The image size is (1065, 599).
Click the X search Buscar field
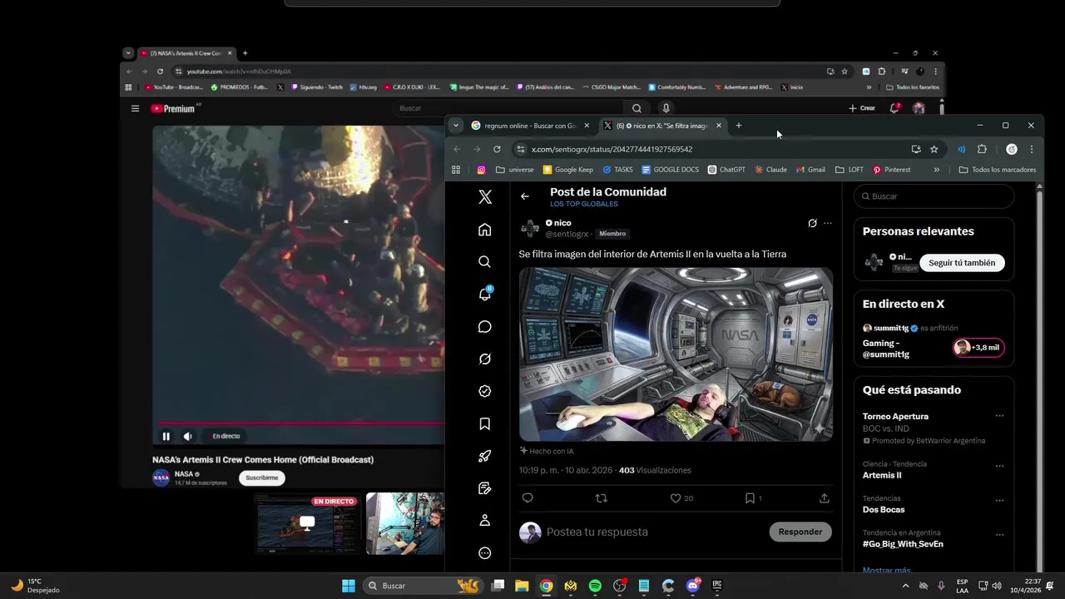tap(935, 196)
